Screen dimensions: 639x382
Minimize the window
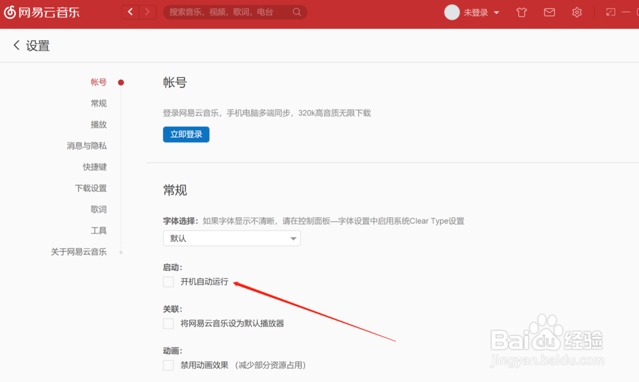(x=626, y=12)
